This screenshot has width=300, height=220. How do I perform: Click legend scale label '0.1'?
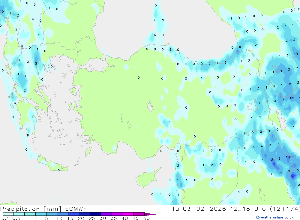click(5, 218)
